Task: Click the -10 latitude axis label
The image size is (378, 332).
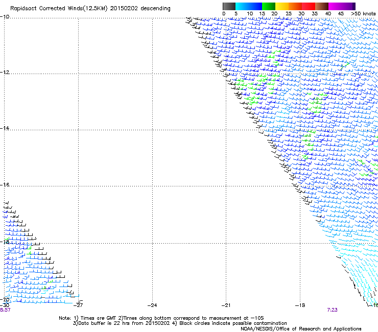Action: (x=5, y=17)
